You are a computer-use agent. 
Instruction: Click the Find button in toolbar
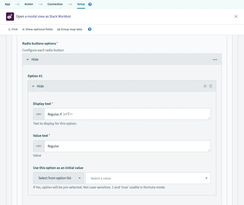click(x=13, y=29)
